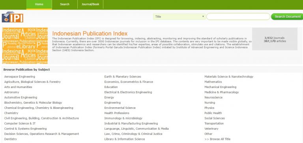Open Medicine & Pharmacology subject
This screenshot has width=303, height=143.
coord(222,92)
